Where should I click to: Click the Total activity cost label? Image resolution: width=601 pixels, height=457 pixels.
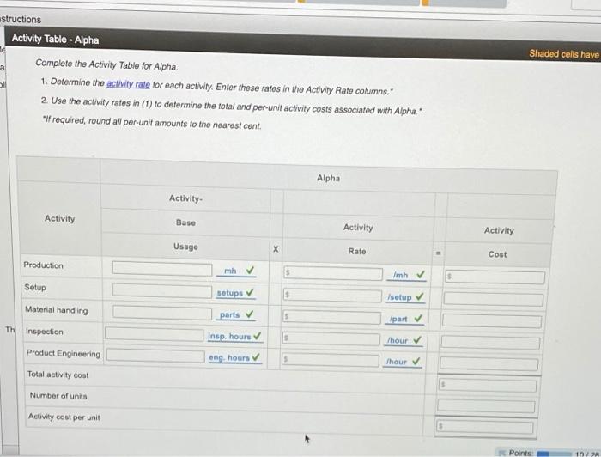click(58, 375)
